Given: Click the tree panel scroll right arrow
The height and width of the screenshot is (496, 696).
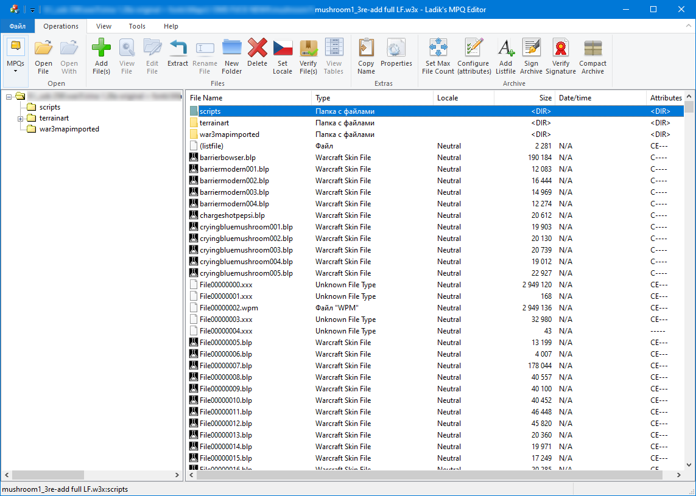Looking at the screenshot, I should tap(177, 475).
